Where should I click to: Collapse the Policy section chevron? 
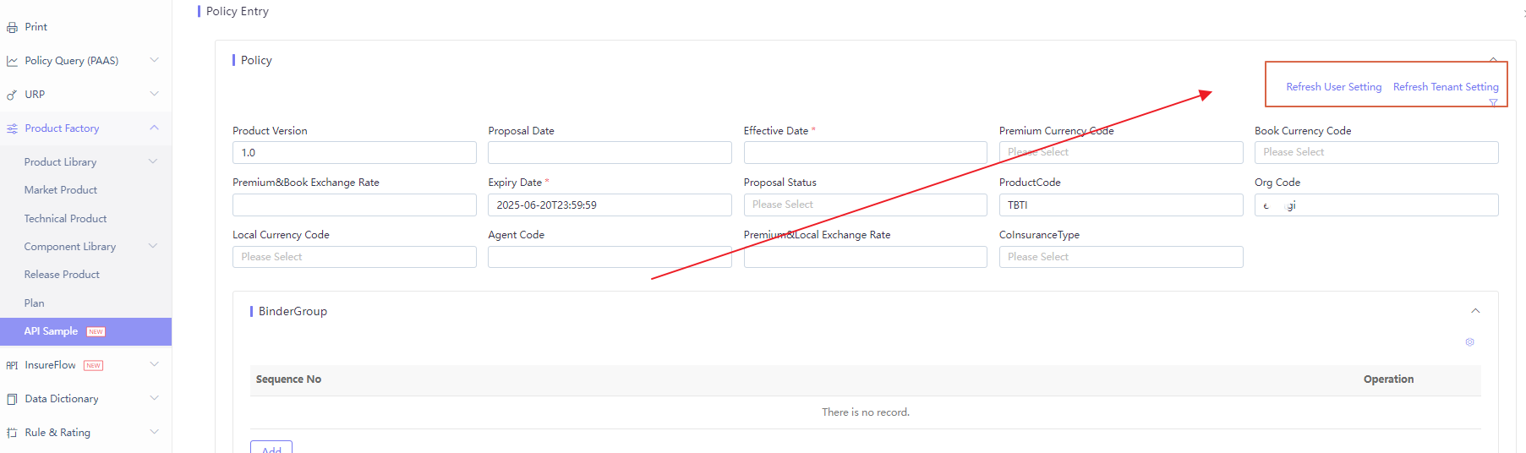1493,59
